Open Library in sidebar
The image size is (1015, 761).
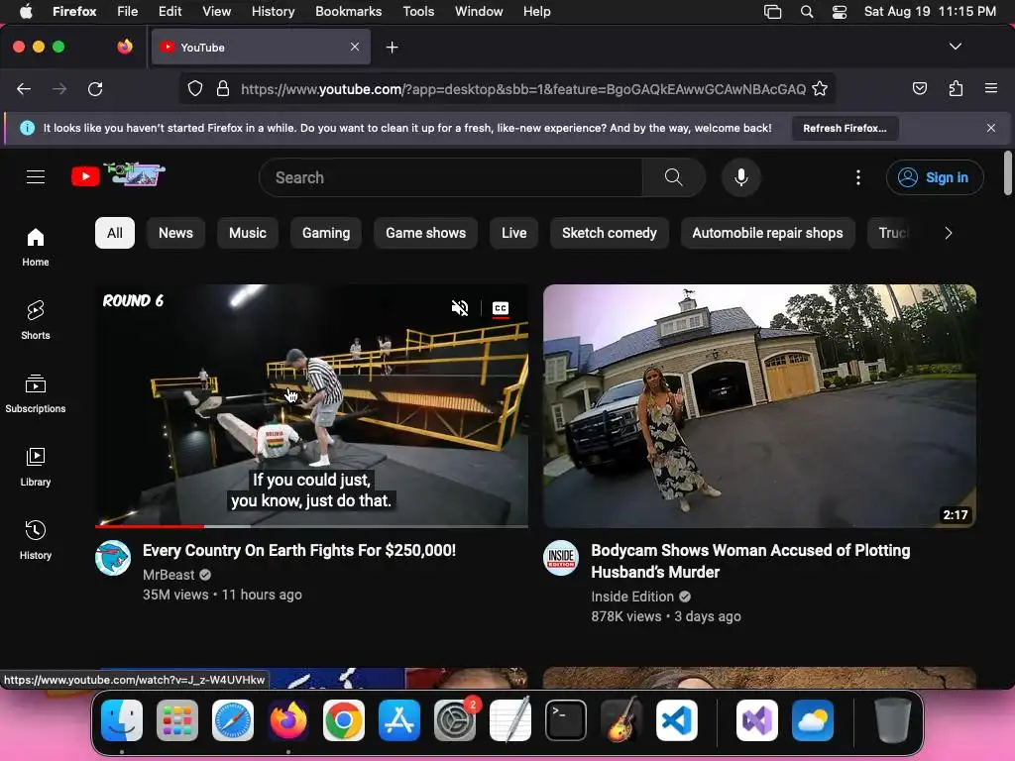(x=36, y=468)
